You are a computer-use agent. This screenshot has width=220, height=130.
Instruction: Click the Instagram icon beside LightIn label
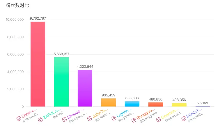point(114,118)
